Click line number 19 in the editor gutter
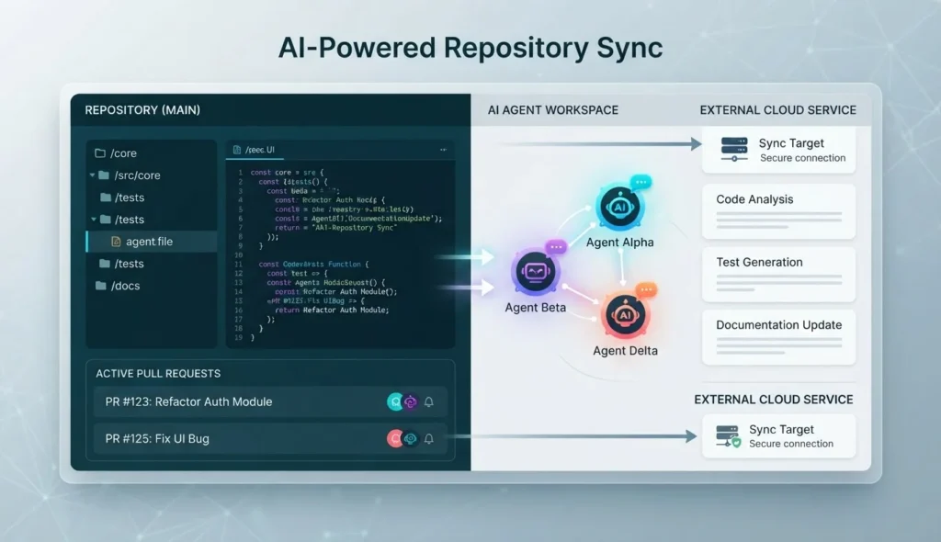Image resolution: width=941 pixels, height=542 pixels. pyautogui.click(x=238, y=338)
